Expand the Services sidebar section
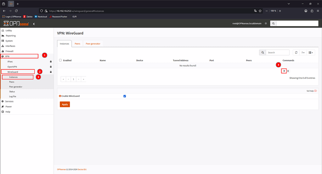 pyautogui.click(x=9, y=101)
